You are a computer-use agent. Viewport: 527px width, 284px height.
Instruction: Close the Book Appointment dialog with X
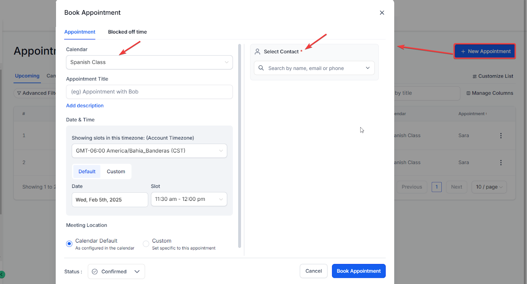click(382, 12)
